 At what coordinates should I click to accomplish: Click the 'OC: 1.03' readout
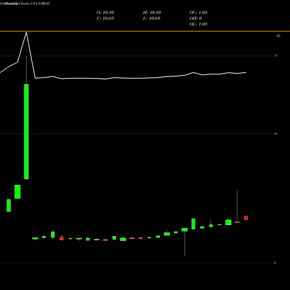click(x=198, y=13)
